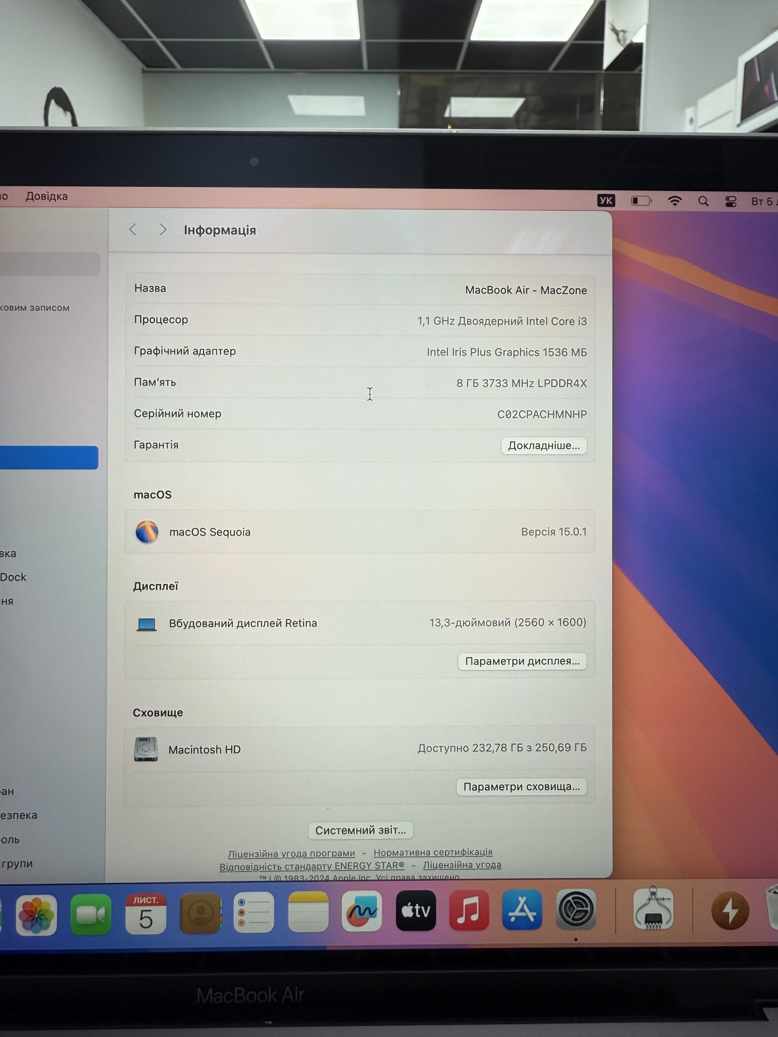This screenshot has width=778, height=1037.
Task: Select the sidebar item ending in Dock
Action: 13,577
